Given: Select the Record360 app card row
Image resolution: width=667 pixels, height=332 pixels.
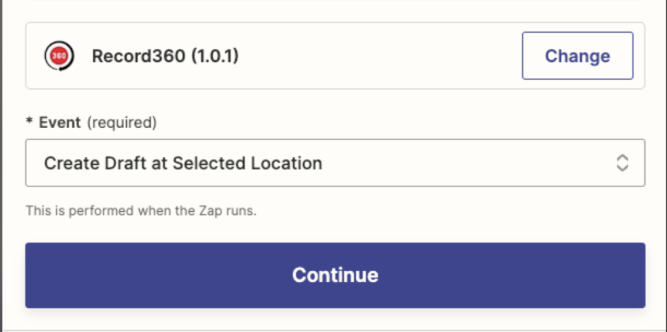Looking at the screenshot, I should pyautogui.click(x=335, y=56).
